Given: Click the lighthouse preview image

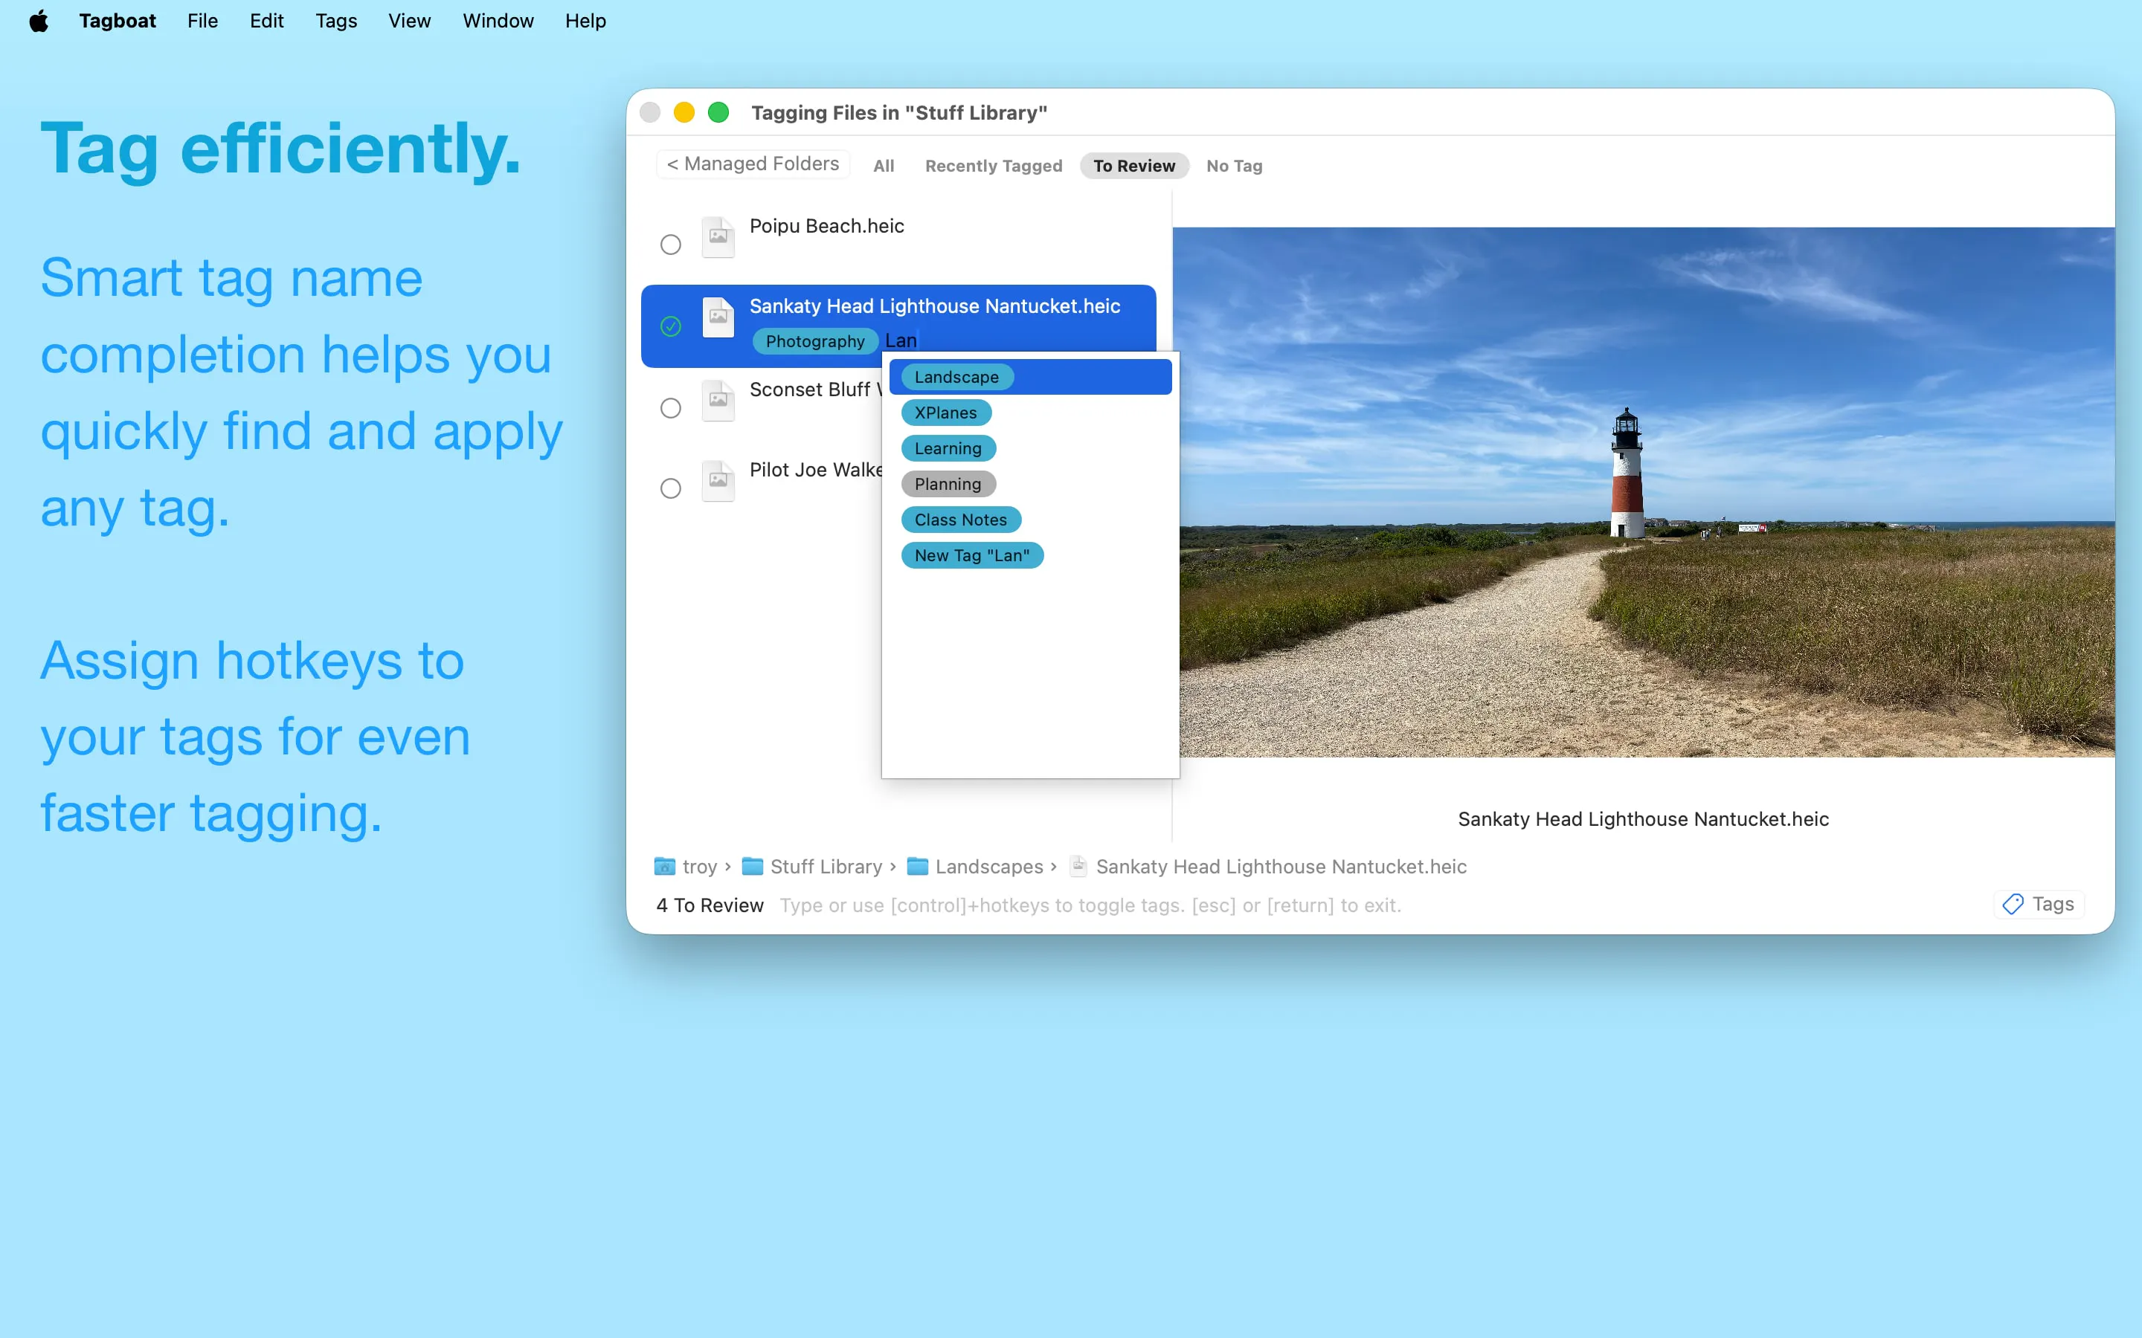Looking at the screenshot, I should point(1644,492).
